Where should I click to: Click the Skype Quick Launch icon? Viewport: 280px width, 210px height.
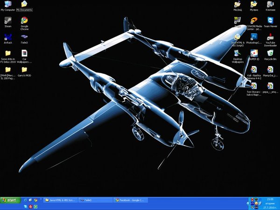click(26, 206)
